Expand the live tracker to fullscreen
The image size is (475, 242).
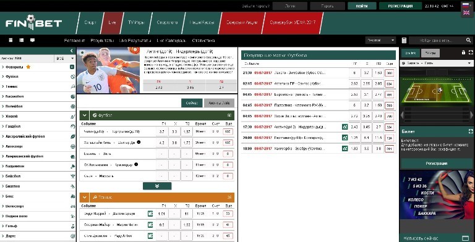[471, 52]
